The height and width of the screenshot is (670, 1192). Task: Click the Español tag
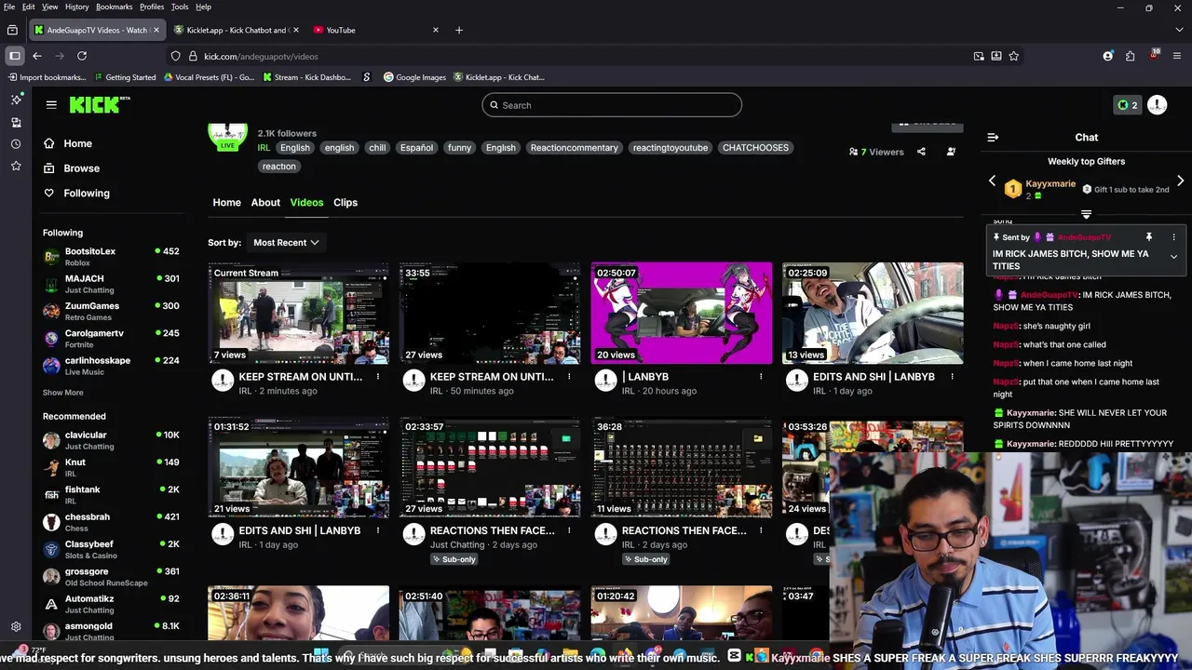pyautogui.click(x=416, y=148)
